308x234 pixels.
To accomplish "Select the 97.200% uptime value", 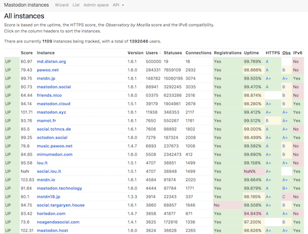I will (253, 222).
